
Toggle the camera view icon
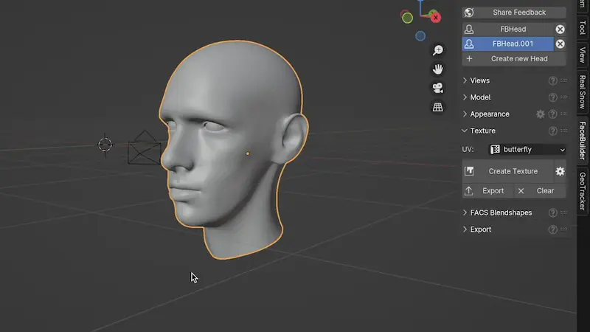(437, 88)
